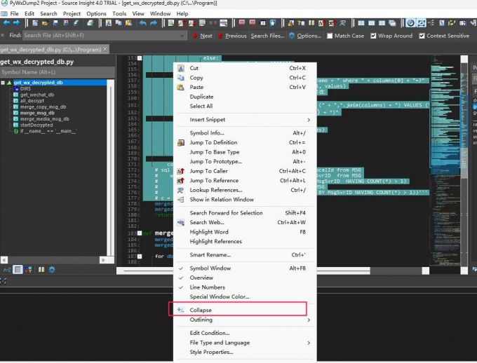The image size is (477, 363).
Task: Click the Symbol Name filter field
Action: (58, 72)
